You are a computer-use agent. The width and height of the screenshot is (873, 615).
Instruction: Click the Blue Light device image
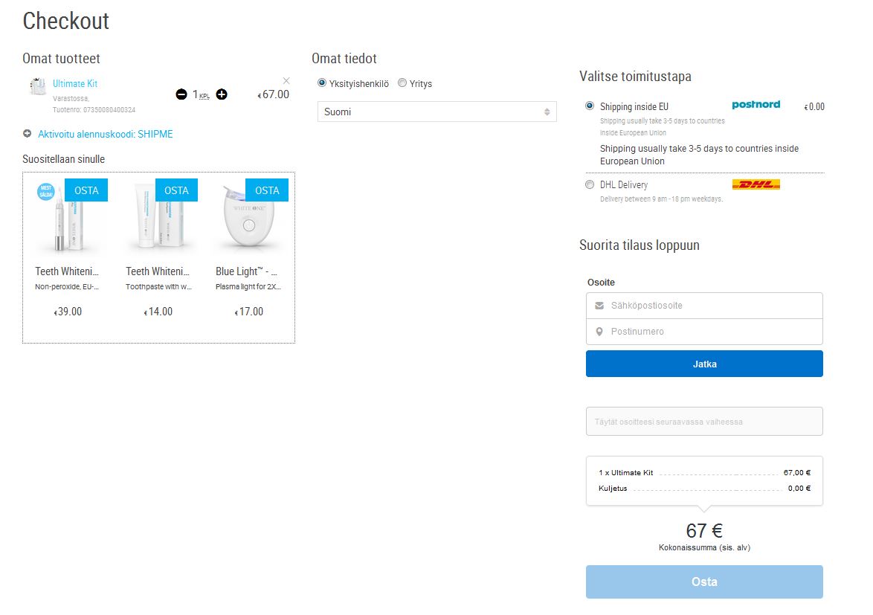[248, 222]
